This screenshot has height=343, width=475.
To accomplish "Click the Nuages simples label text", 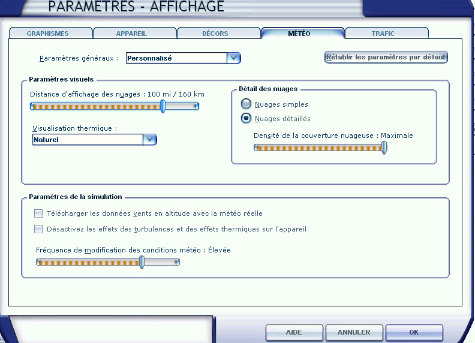I will (x=281, y=104).
